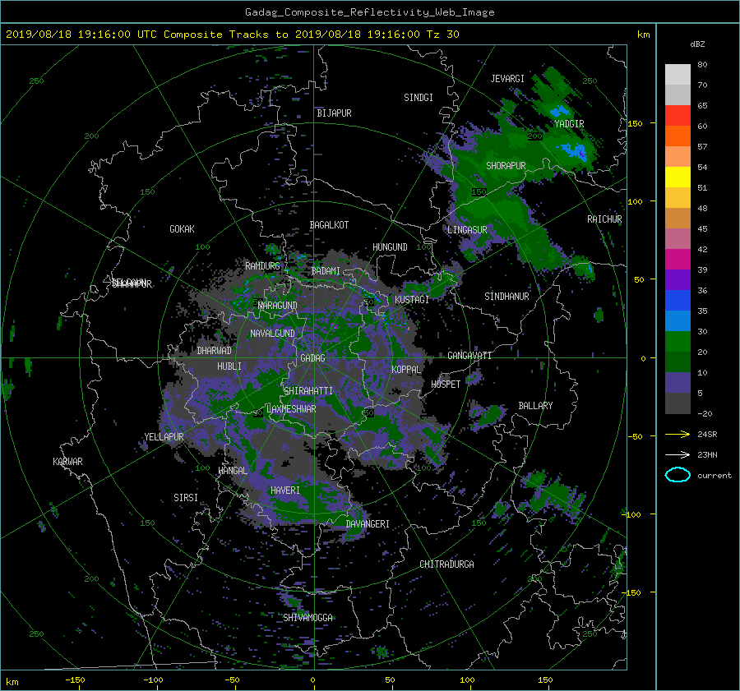
Task: Click the blue echo cell above YADGIR
Action: coord(559,111)
